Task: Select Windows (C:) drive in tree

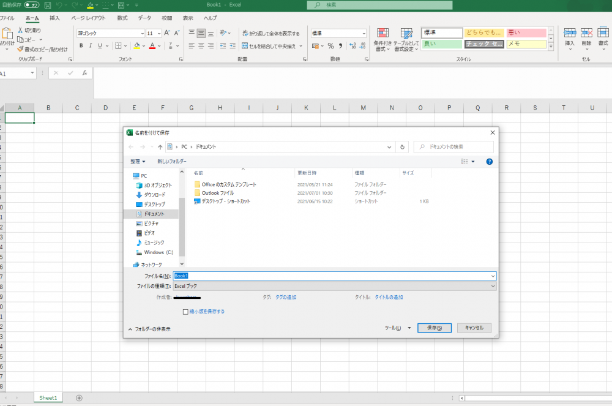Action: click(x=155, y=252)
